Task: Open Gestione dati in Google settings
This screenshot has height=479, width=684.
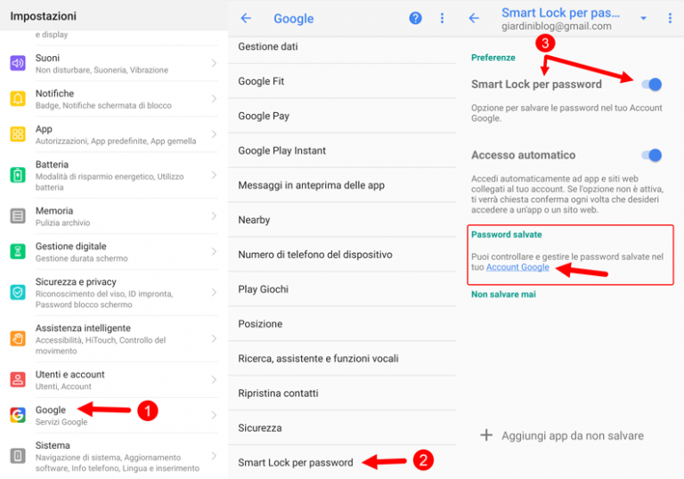Action: point(342,46)
